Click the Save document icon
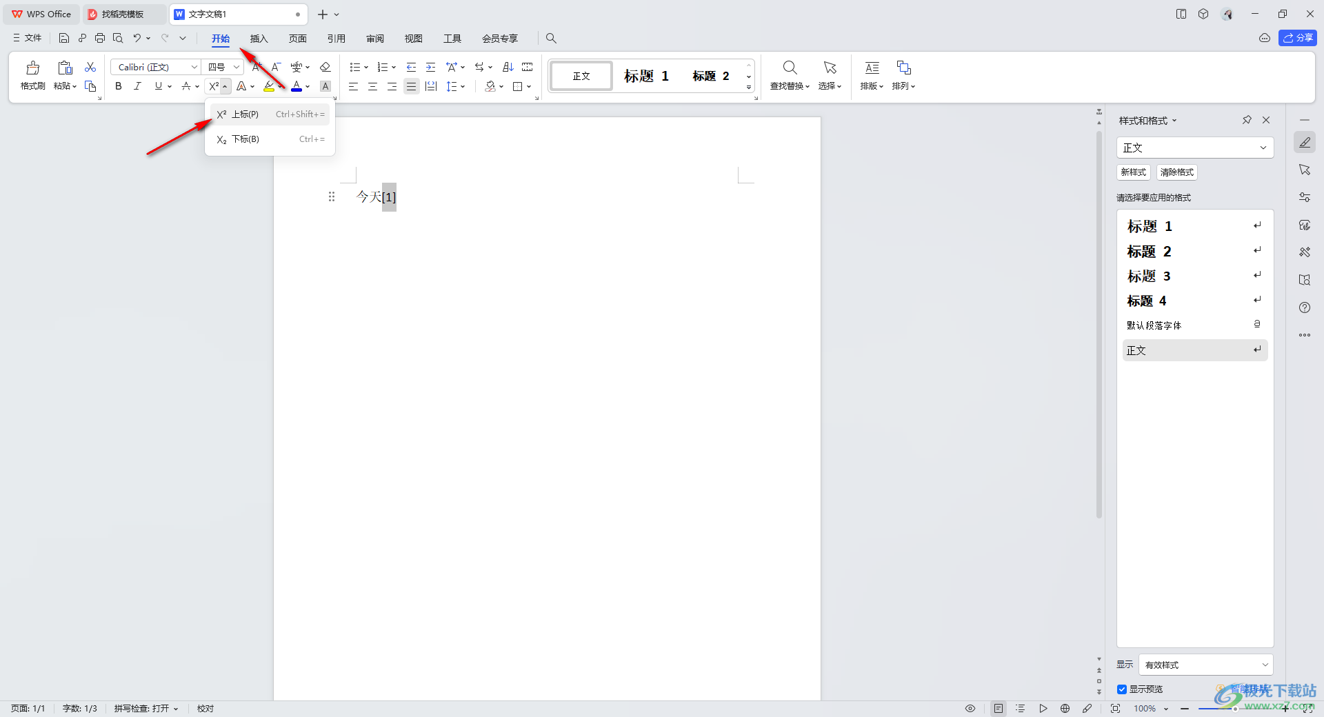 tap(64, 38)
